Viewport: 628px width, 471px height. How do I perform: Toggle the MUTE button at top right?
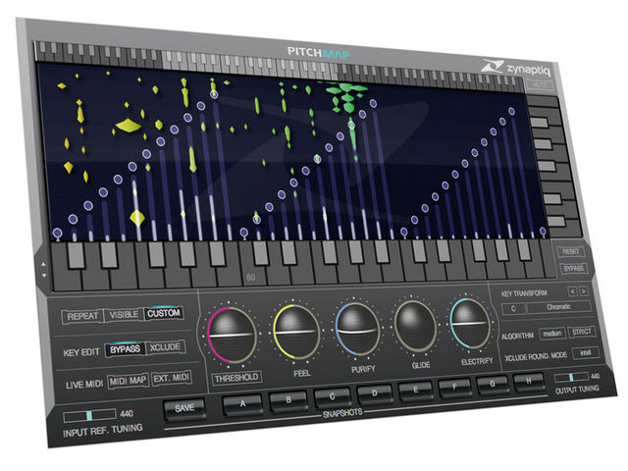(x=540, y=85)
